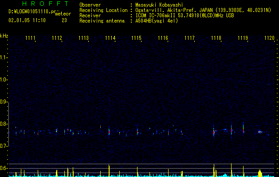The image size is (279, 177).
Task: Click the gray frequency range bar on left axis
Action: (x=8, y=124)
